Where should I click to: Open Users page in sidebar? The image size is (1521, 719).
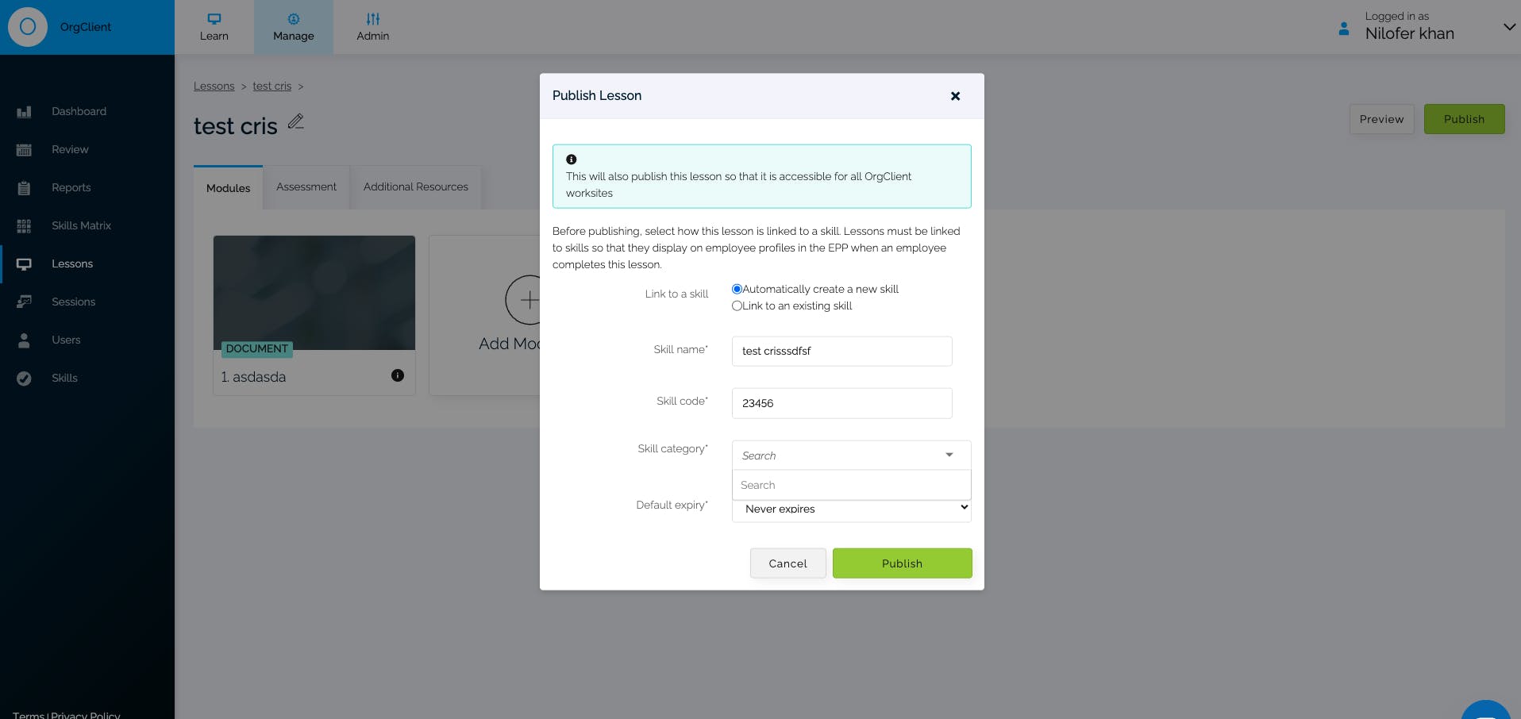coord(66,340)
